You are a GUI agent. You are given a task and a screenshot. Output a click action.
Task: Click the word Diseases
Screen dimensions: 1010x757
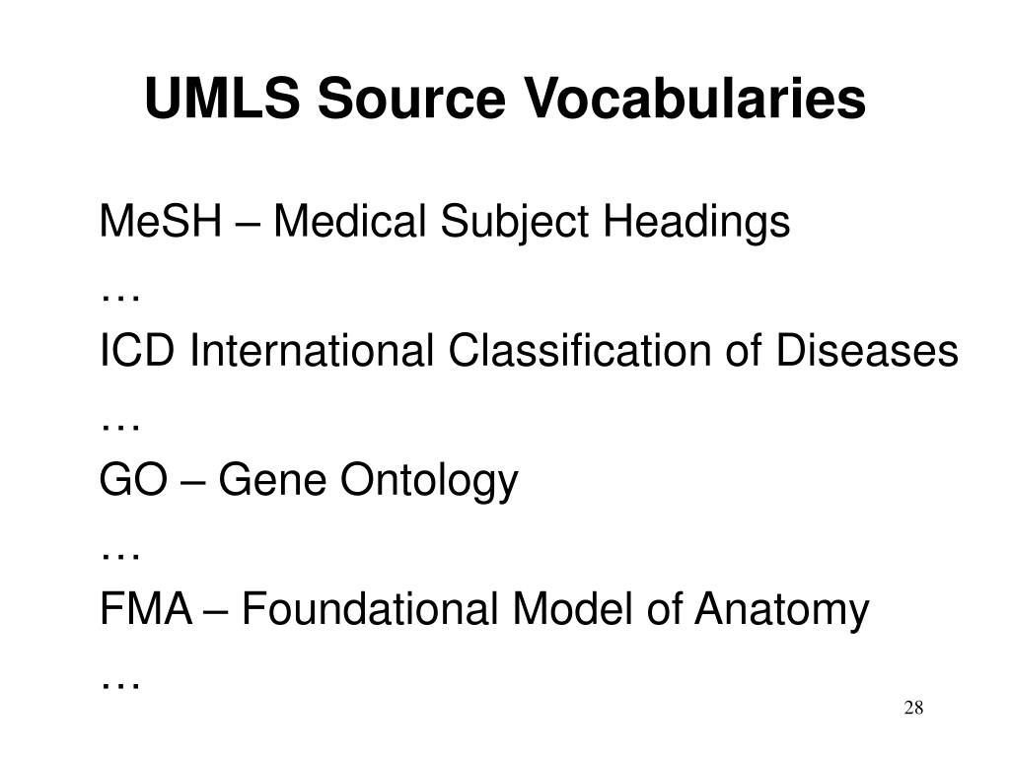tap(867, 351)
